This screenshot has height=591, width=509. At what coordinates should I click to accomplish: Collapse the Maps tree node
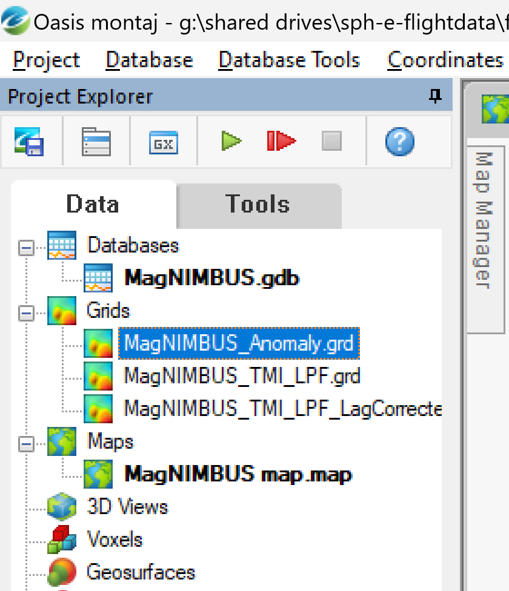(27, 444)
